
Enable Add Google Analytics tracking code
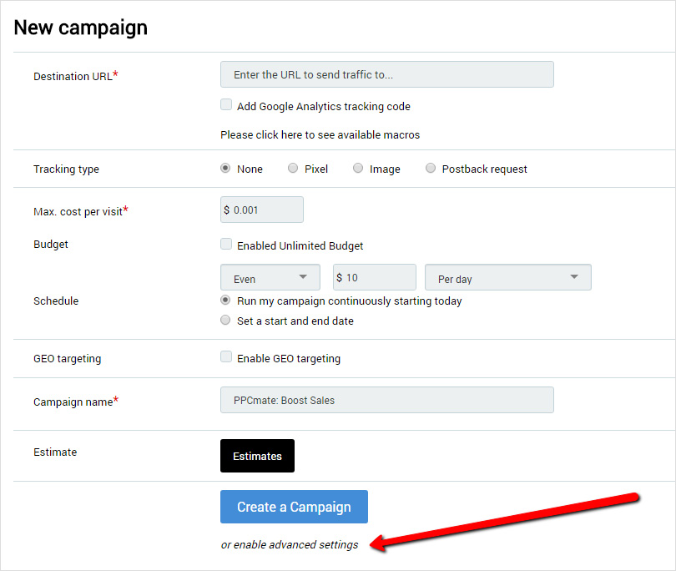pyautogui.click(x=226, y=105)
